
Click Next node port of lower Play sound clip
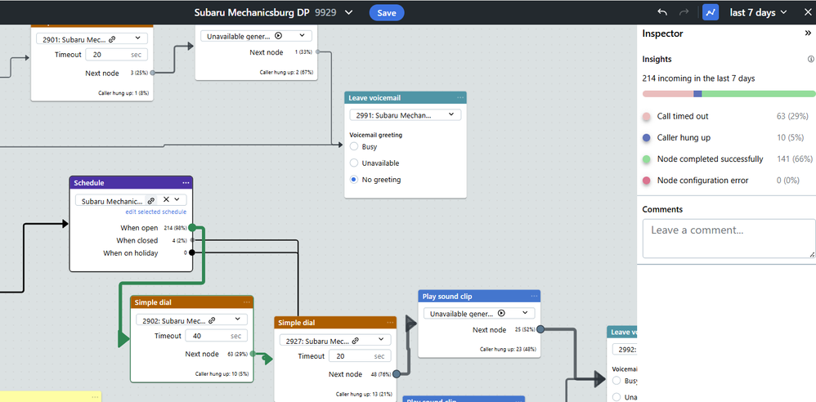point(540,330)
